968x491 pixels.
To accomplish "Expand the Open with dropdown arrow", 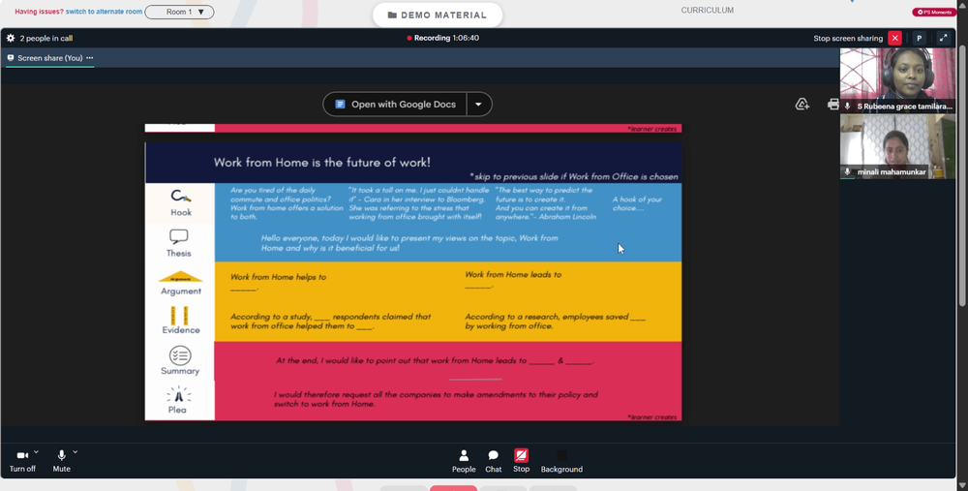I will pos(478,105).
